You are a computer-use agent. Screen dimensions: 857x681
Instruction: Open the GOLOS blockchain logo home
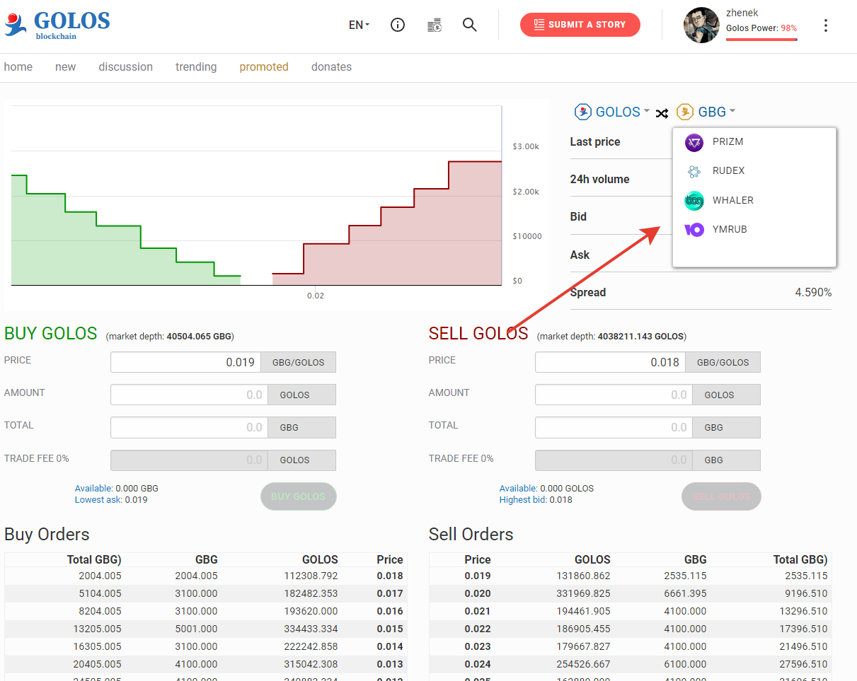click(x=57, y=25)
